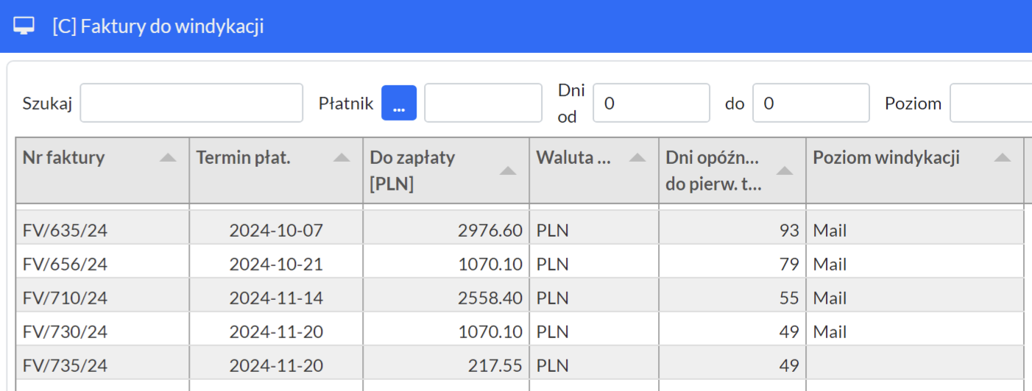The width and height of the screenshot is (1032, 391).
Task: Sort by Termin płat. column arrow
Action: click(x=342, y=157)
